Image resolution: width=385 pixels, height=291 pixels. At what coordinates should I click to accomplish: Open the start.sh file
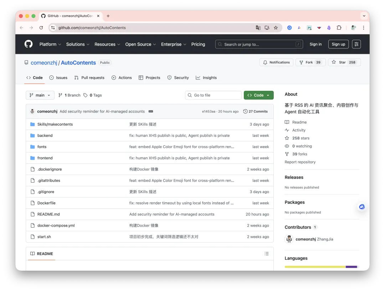pyautogui.click(x=44, y=237)
